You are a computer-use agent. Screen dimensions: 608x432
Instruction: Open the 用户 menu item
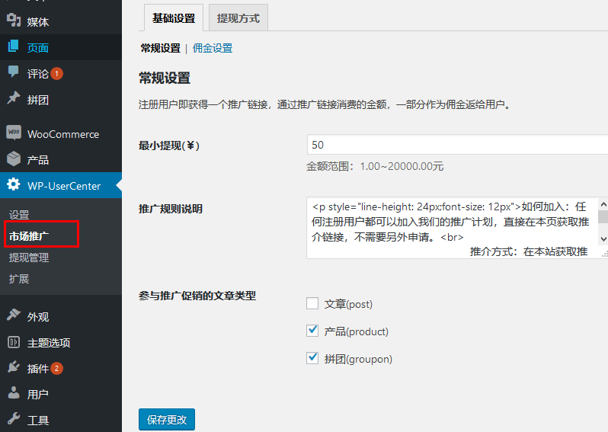click(61, 395)
